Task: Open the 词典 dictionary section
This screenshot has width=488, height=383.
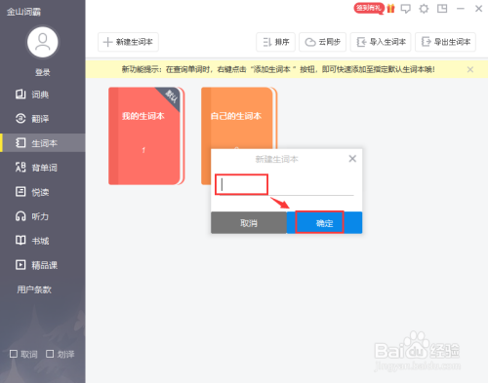Action: pos(43,95)
